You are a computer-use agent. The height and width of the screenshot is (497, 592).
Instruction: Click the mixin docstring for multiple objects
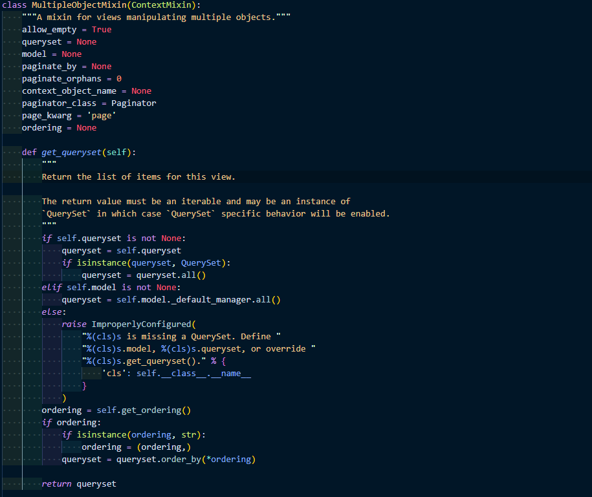(157, 17)
